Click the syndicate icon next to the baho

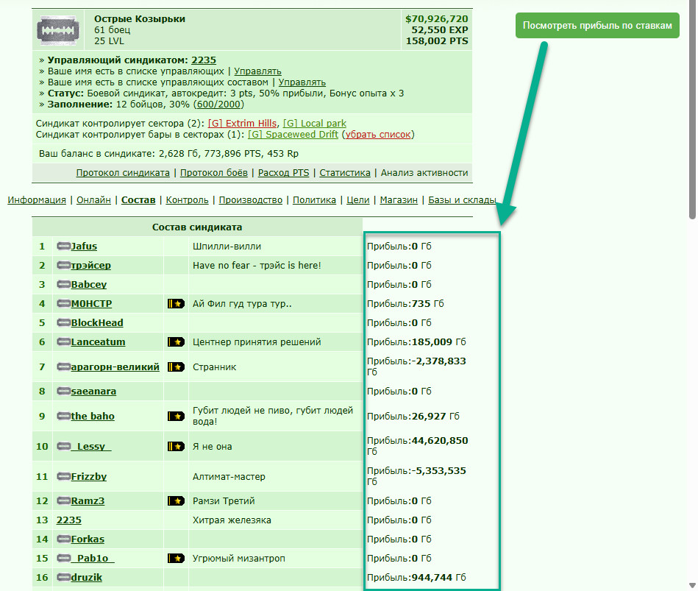[x=64, y=416]
